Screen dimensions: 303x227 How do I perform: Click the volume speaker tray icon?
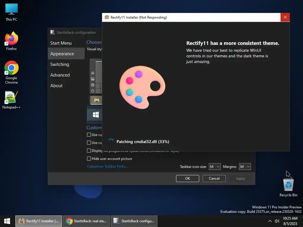pos(277,221)
